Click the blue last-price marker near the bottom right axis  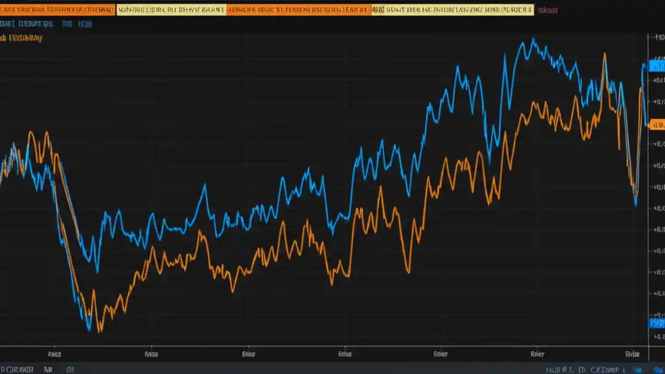[x=658, y=322]
